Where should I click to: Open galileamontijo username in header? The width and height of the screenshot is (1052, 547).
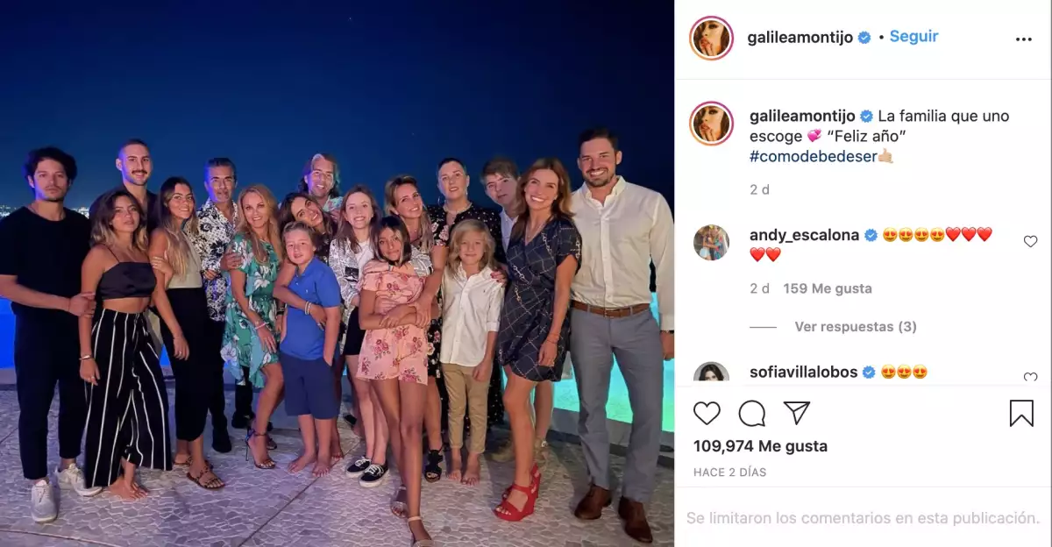click(800, 38)
